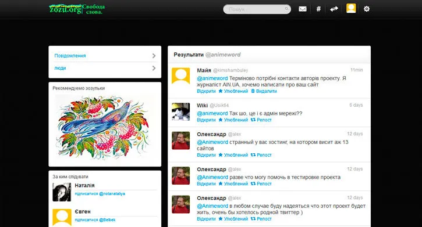The width and height of the screenshot is (422, 227).
Task: Click name Wiki in results
Action: point(202,106)
